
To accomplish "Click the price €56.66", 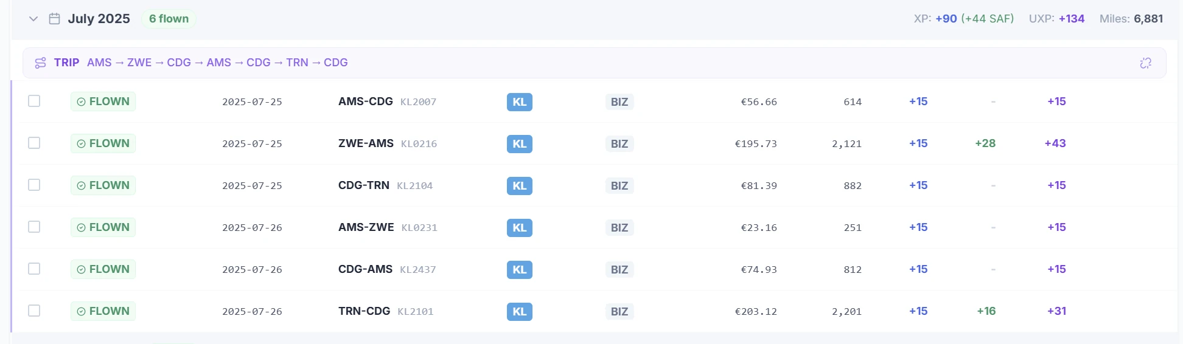I will (759, 102).
